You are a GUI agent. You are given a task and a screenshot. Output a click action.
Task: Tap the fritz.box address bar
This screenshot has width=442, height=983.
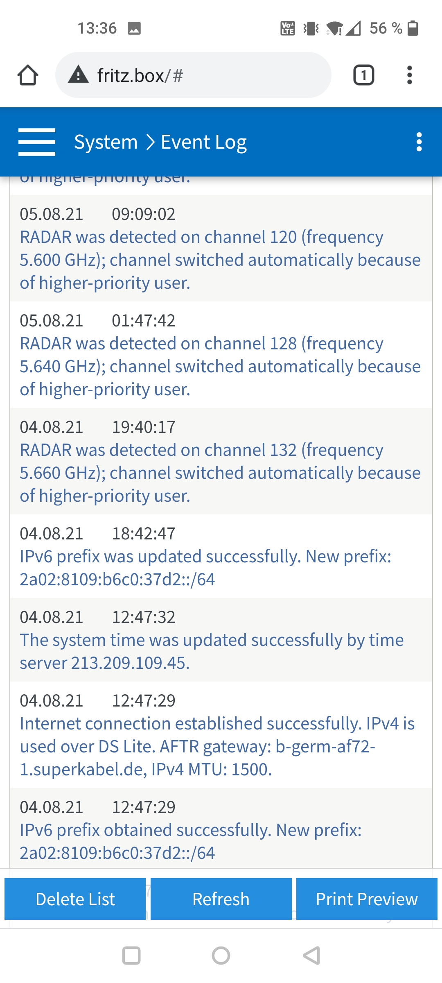(193, 75)
